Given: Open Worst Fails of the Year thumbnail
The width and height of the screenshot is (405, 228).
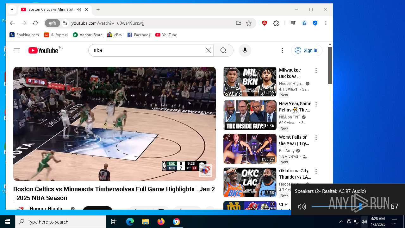Looking at the screenshot, I should 250,149.
